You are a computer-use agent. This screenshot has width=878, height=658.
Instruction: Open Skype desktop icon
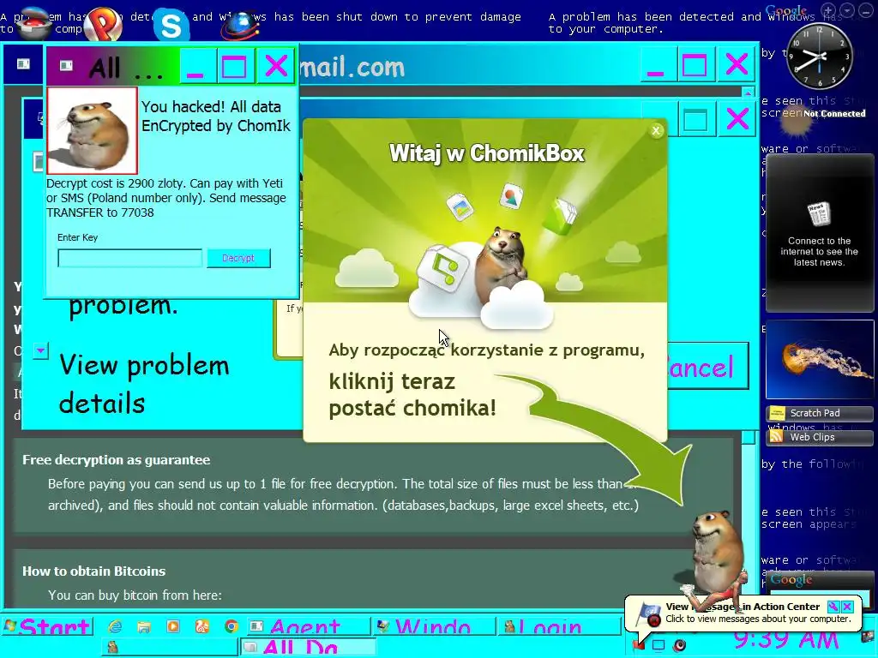[171, 25]
